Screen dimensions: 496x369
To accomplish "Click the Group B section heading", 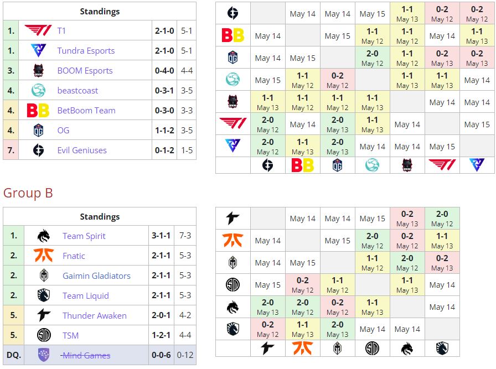I will 28,193.
